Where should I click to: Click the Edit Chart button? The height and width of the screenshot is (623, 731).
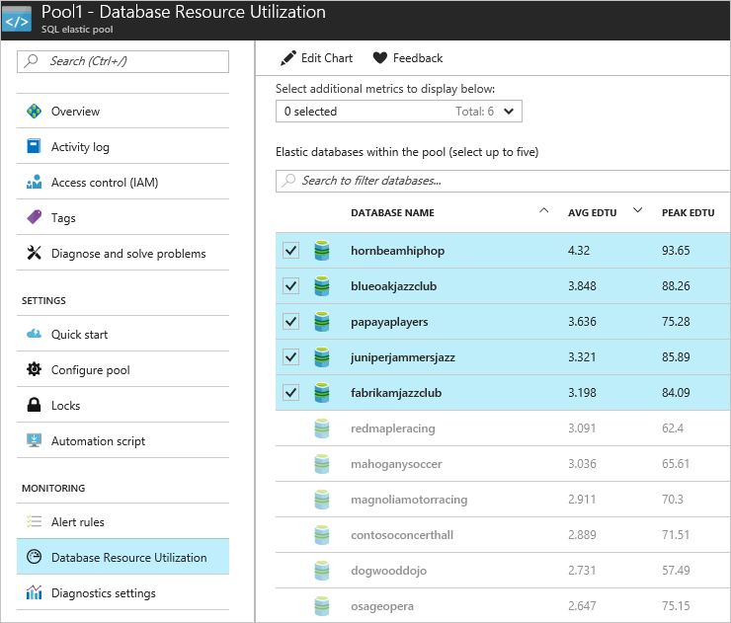[x=316, y=58]
